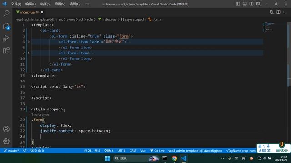This screenshot has height=163, width=291.
Task: Open the 查看(V) menu
Action: pos(60,4)
